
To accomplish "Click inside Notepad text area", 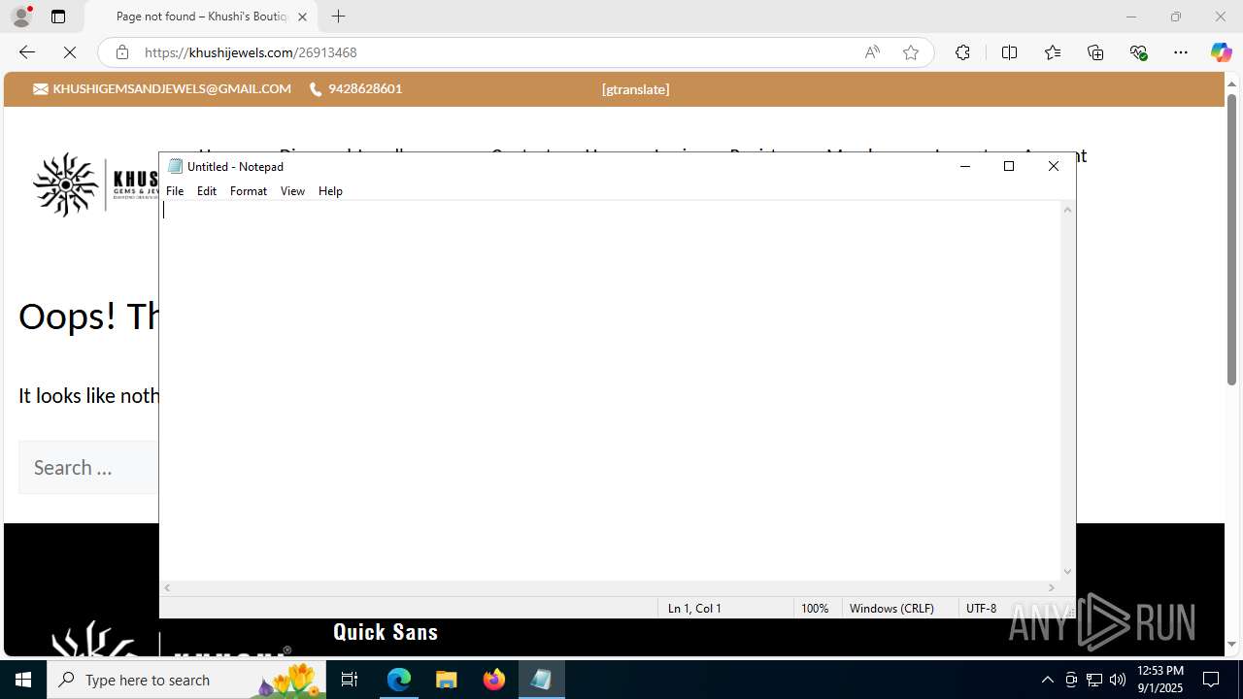I will [610, 390].
